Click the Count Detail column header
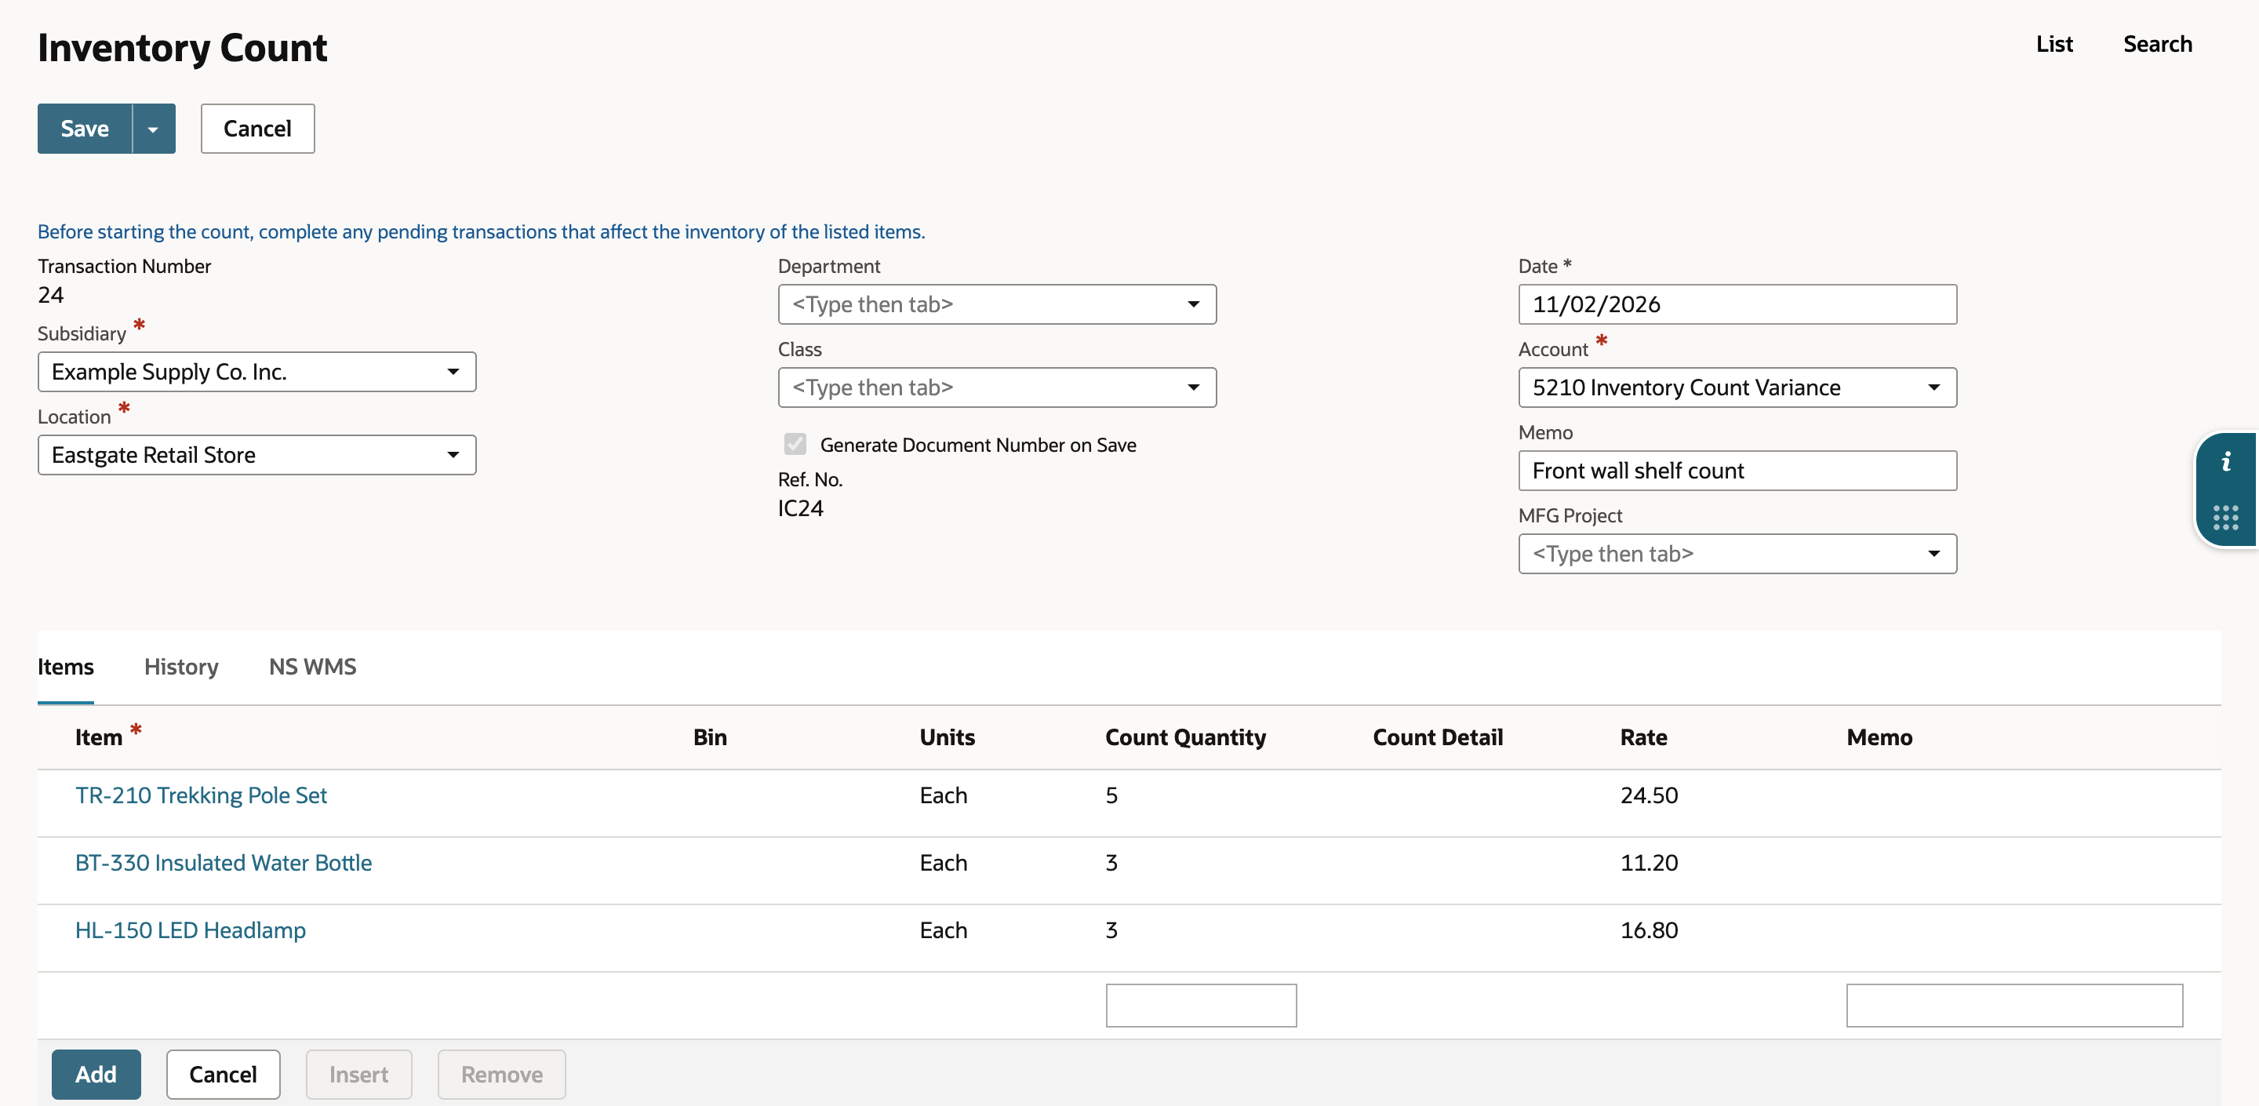The image size is (2259, 1106). tap(1437, 737)
